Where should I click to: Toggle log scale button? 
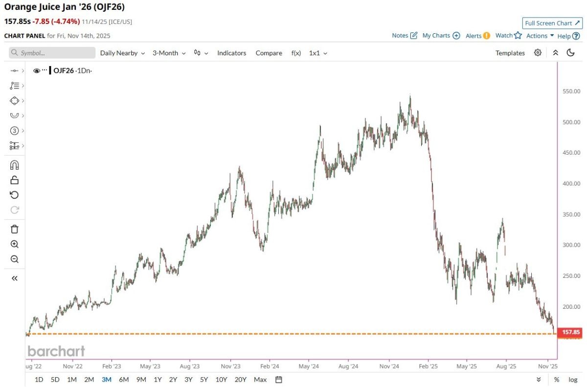[x=572, y=380]
